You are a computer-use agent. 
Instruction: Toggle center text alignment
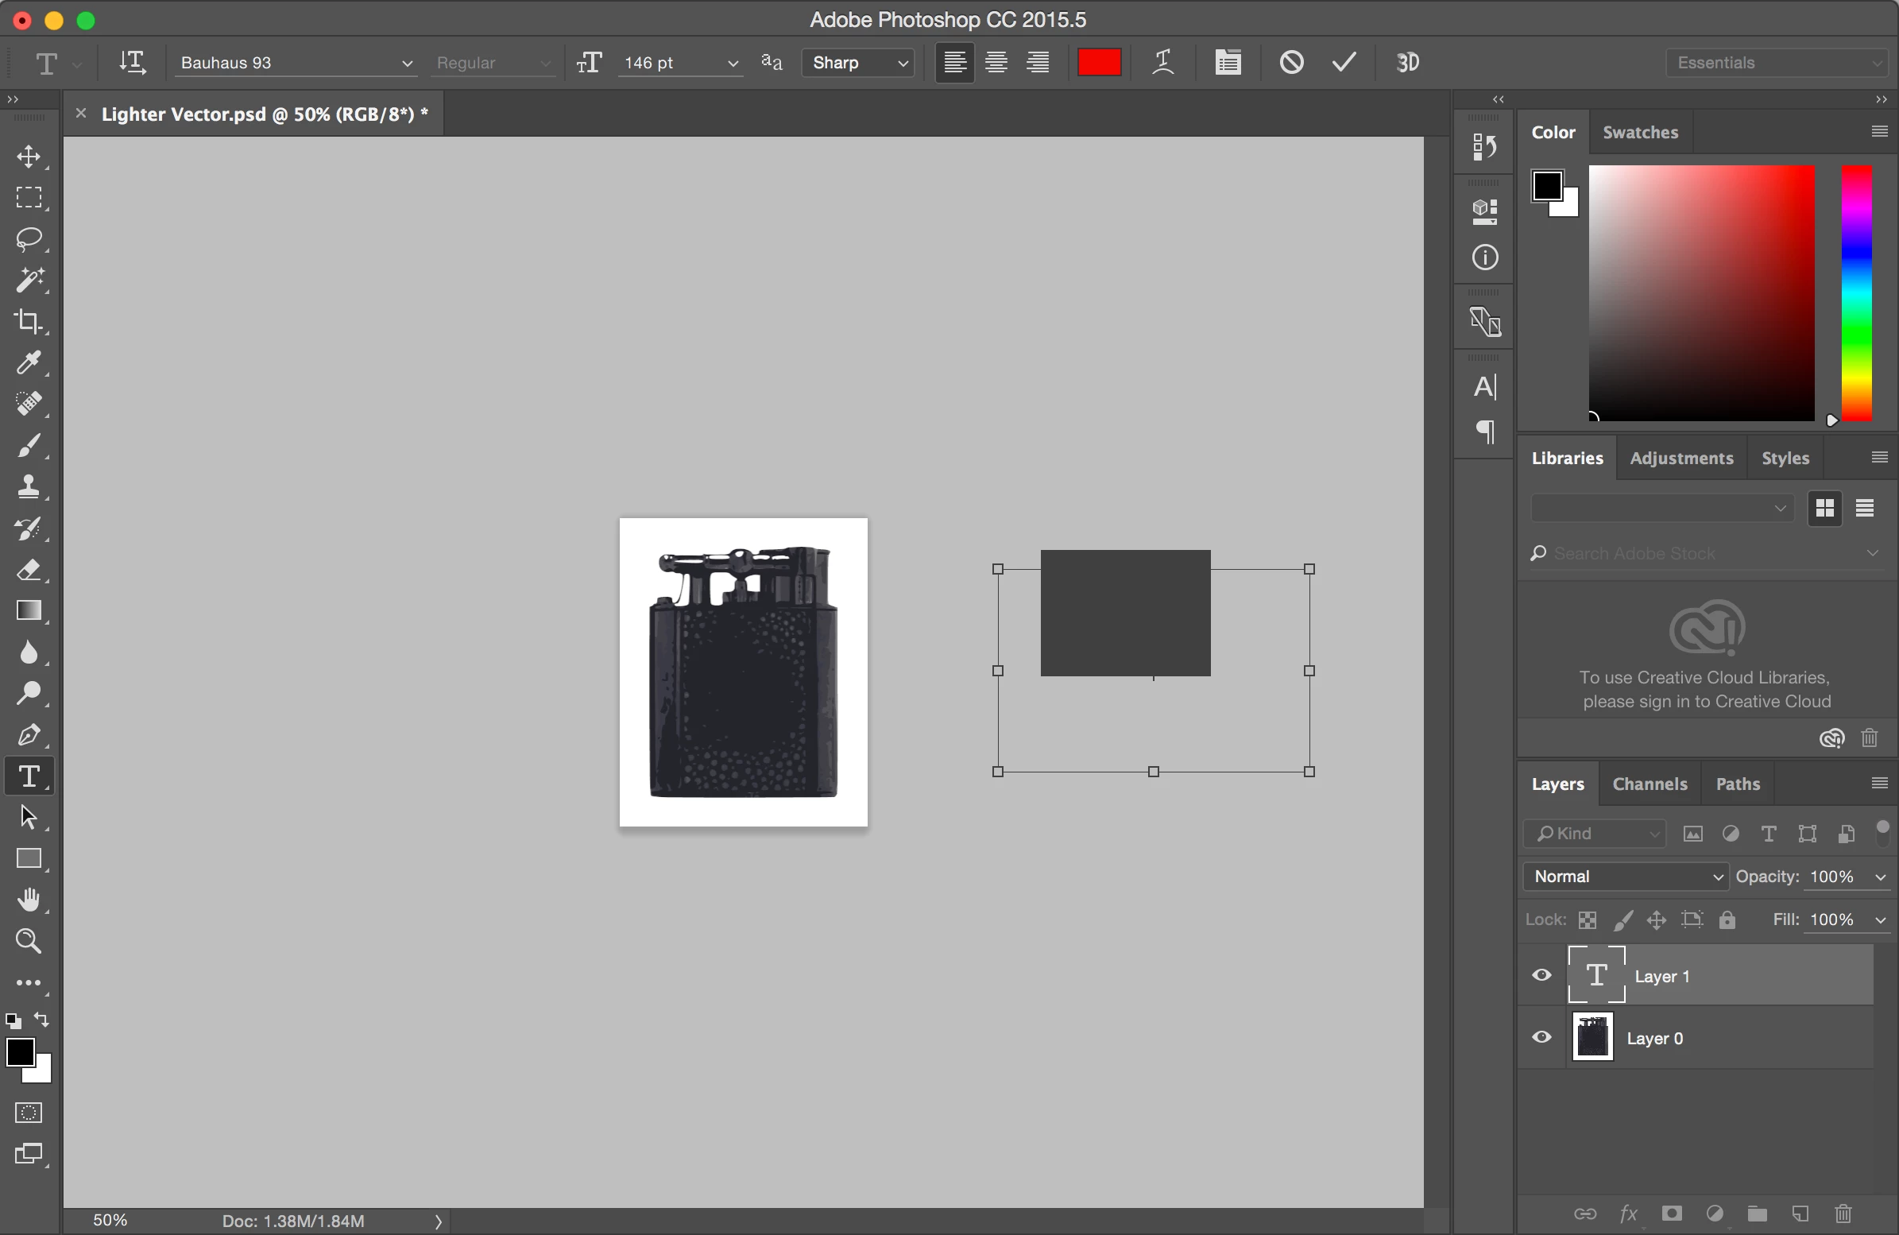(x=996, y=62)
